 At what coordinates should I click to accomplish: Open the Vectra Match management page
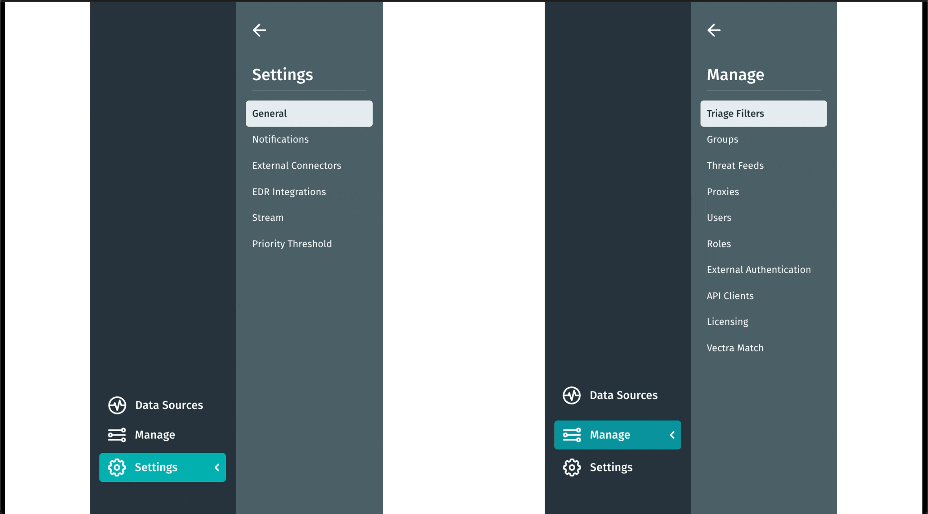735,348
